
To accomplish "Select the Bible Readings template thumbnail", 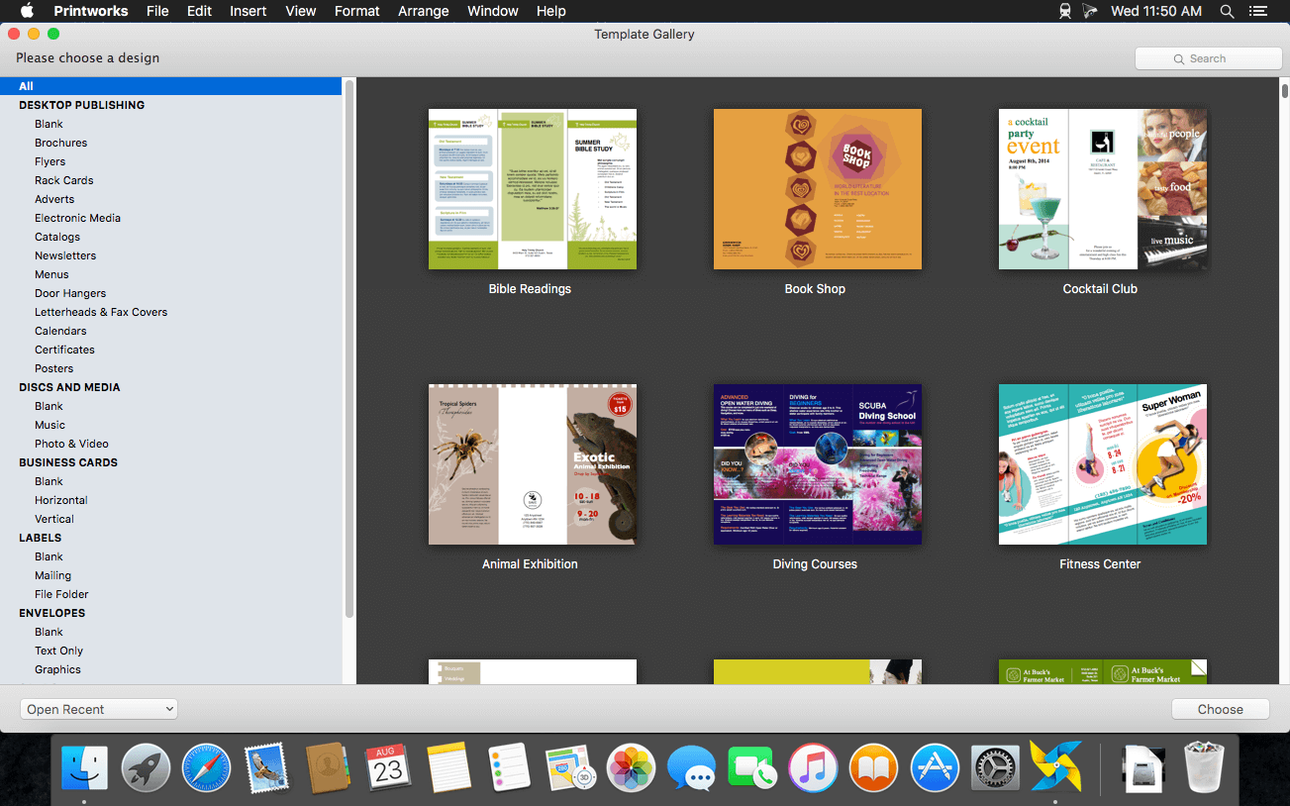I will click(x=533, y=189).
